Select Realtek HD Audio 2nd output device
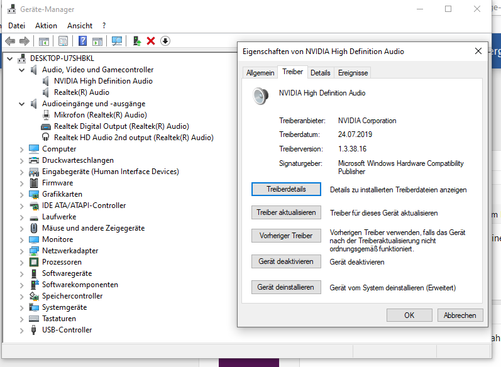Image resolution: width=501 pixels, height=367 pixels. [x=133, y=138]
